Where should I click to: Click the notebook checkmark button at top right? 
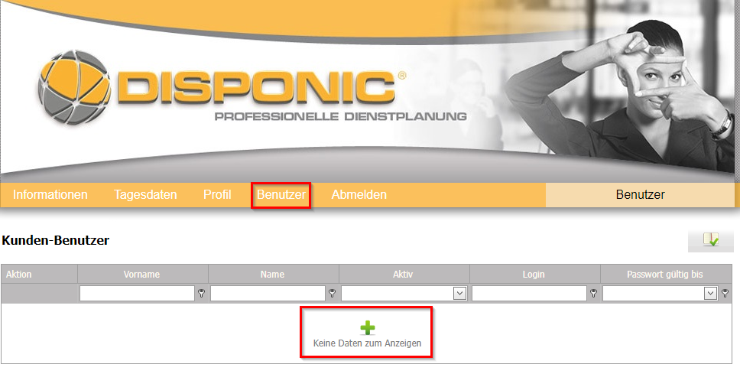(711, 240)
